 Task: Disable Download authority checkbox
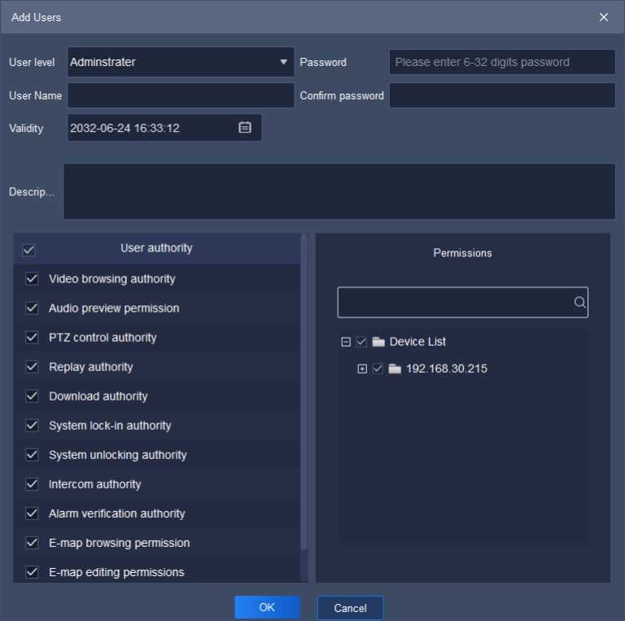click(x=33, y=396)
